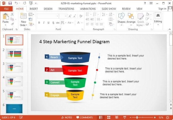Fit slide to current window icon
The width and height of the screenshot is (173, 120).
pyautogui.click(x=168, y=117)
